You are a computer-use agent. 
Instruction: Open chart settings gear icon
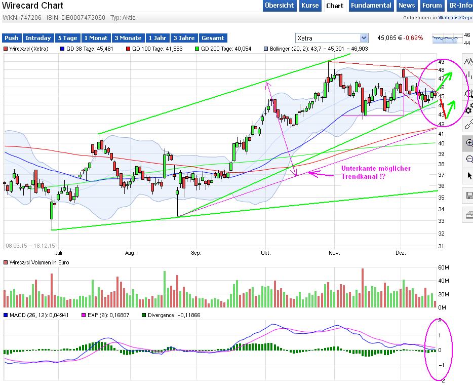[x=468, y=108]
